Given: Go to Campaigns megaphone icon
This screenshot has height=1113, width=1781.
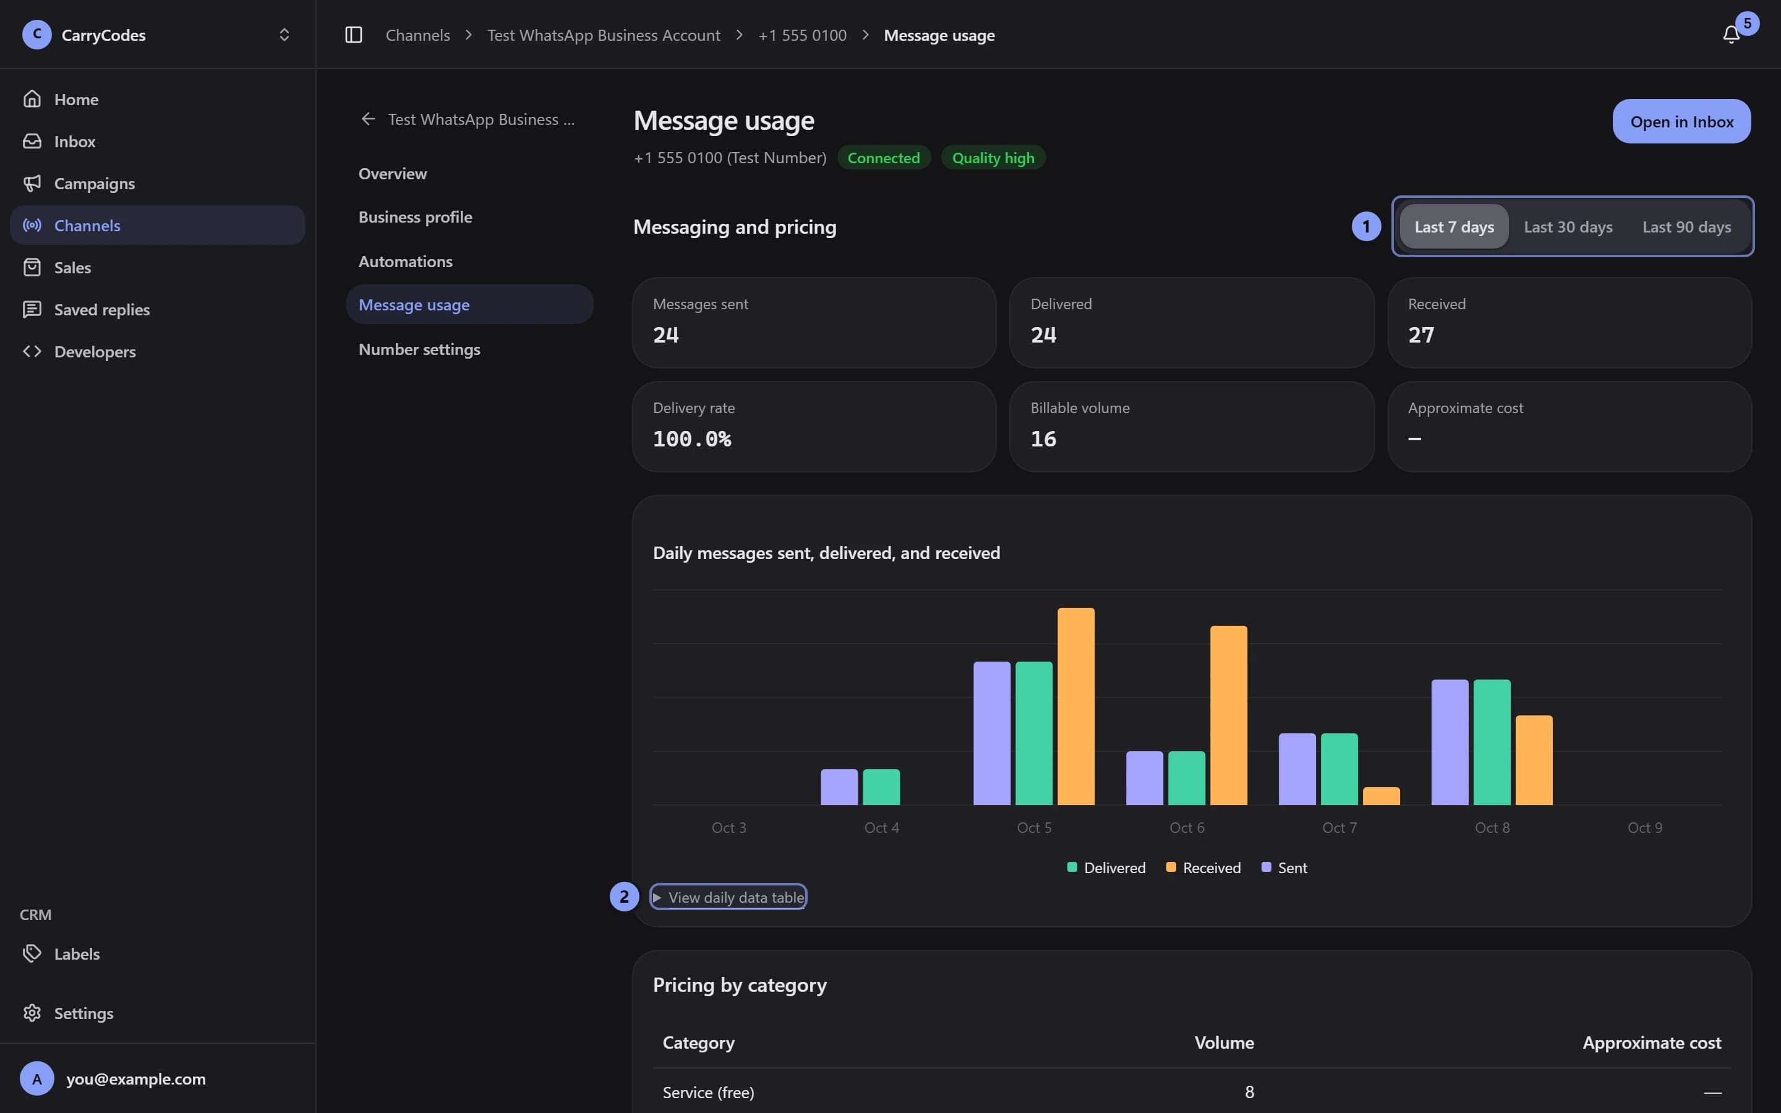Looking at the screenshot, I should pos(32,182).
